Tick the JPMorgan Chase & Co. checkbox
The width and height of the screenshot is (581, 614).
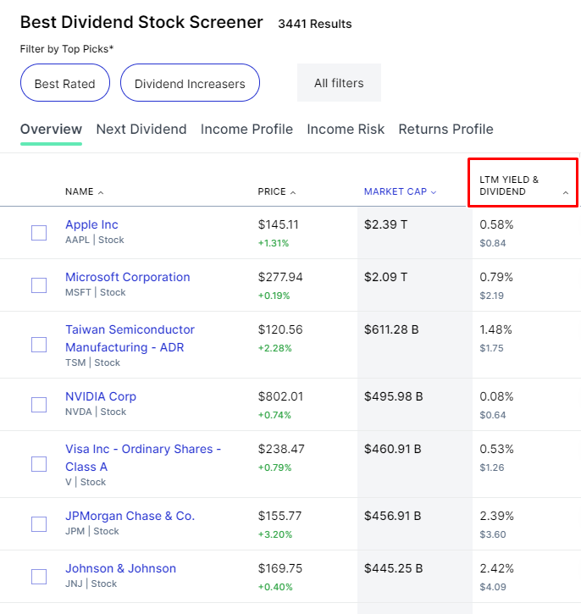[x=39, y=524]
